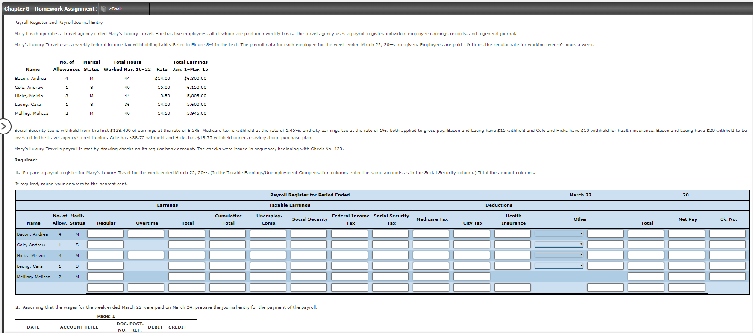Click the 'Deductions' section header
Viewport: 753px width, 333px height.
coord(499,205)
